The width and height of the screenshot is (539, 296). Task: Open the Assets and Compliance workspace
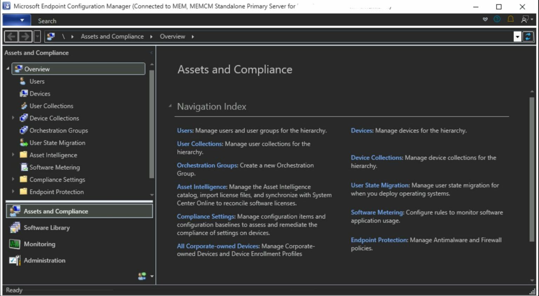[x=79, y=211]
